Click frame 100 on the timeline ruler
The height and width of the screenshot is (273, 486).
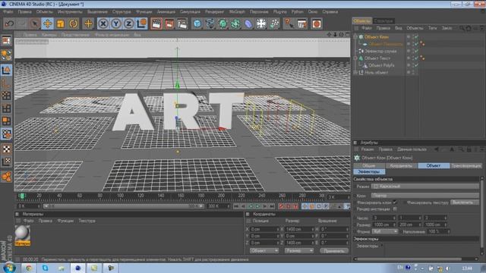pyautogui.click(x=120, y=196)
